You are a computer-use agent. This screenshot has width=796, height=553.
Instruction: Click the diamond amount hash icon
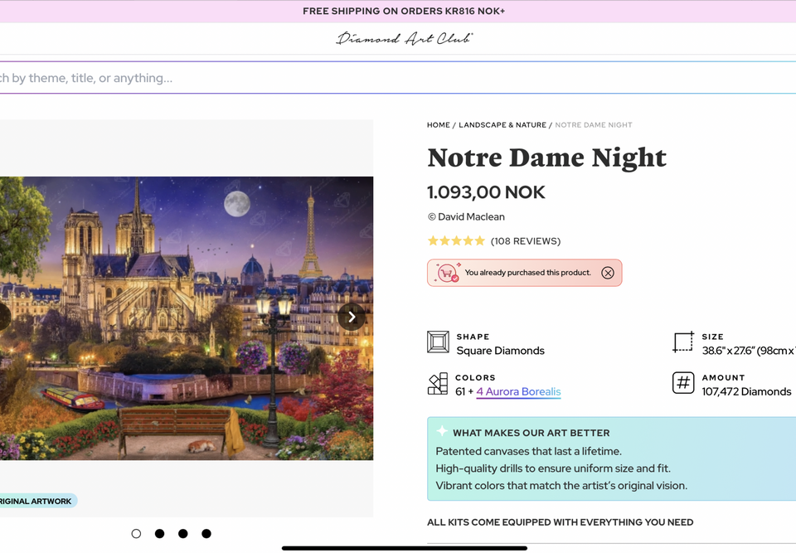[x=683, y=383]
